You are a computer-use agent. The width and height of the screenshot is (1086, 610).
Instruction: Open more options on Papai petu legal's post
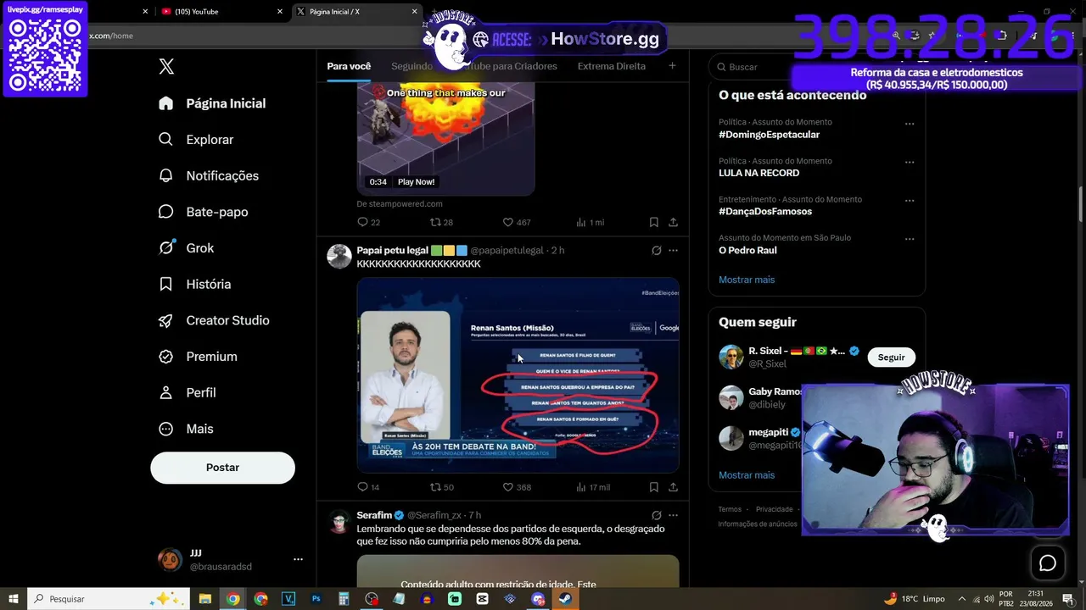(x=673, y=251)
